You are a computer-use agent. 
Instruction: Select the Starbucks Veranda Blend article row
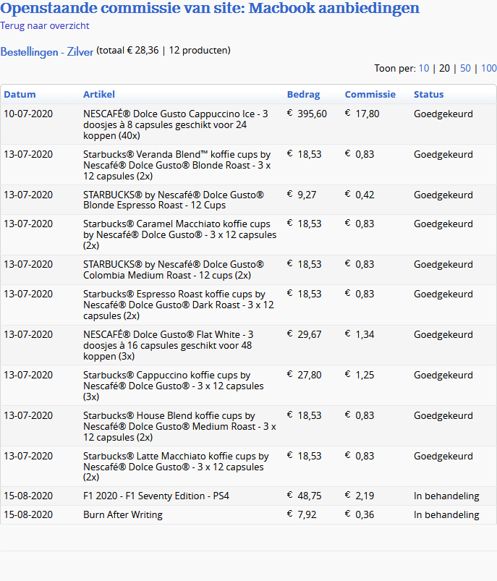pyautogui.click(x=248, y=165)
